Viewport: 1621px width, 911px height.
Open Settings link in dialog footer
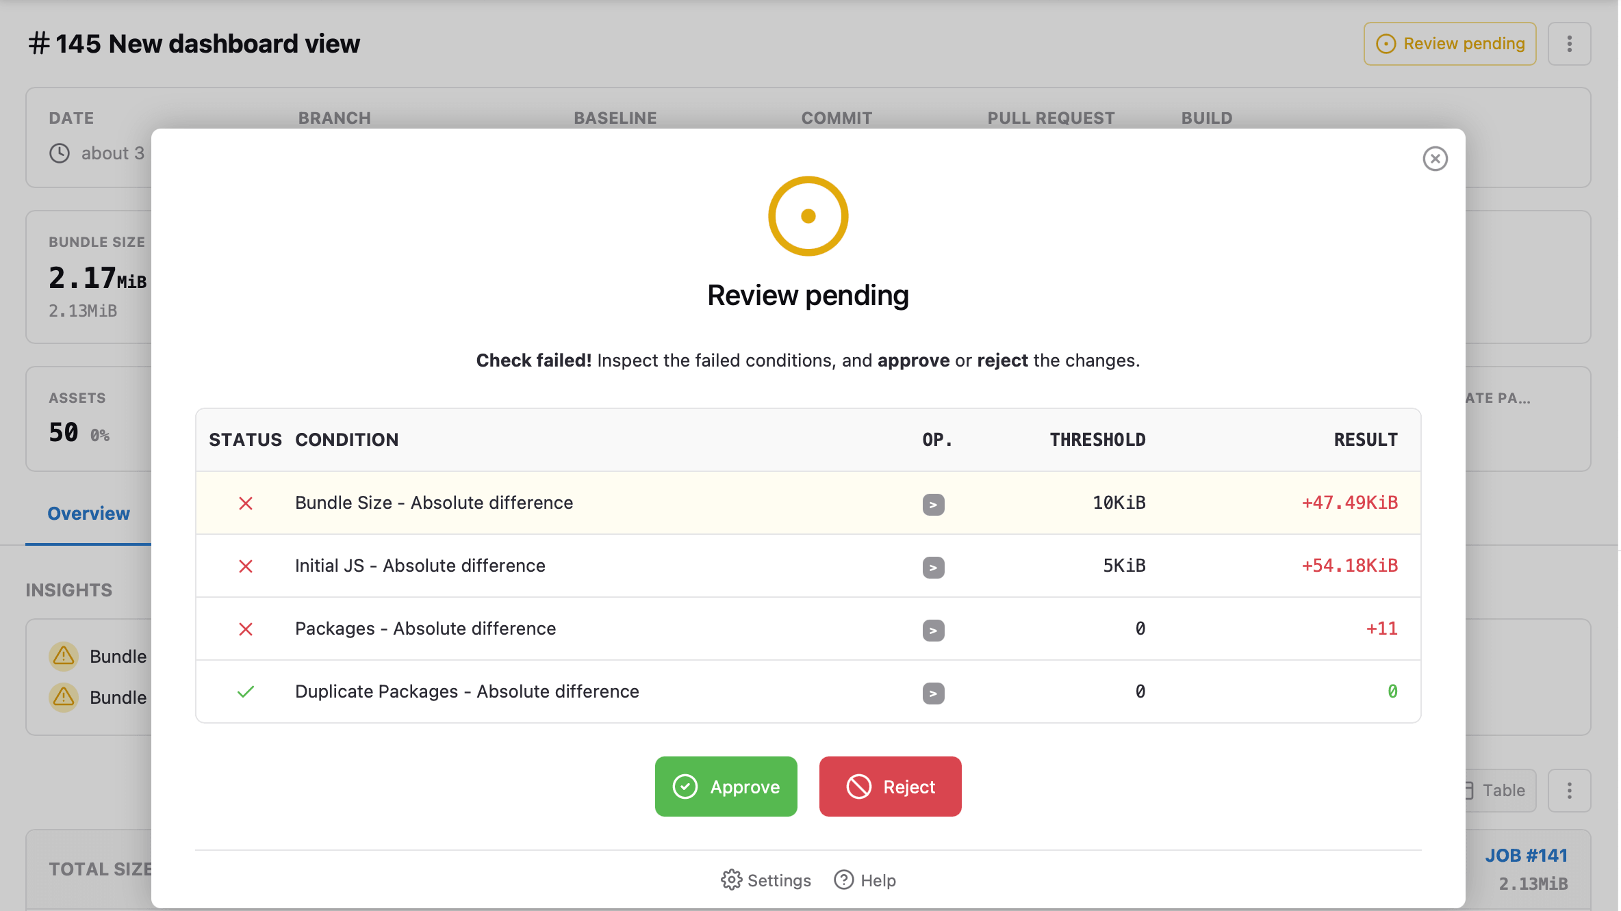[765, 880]
